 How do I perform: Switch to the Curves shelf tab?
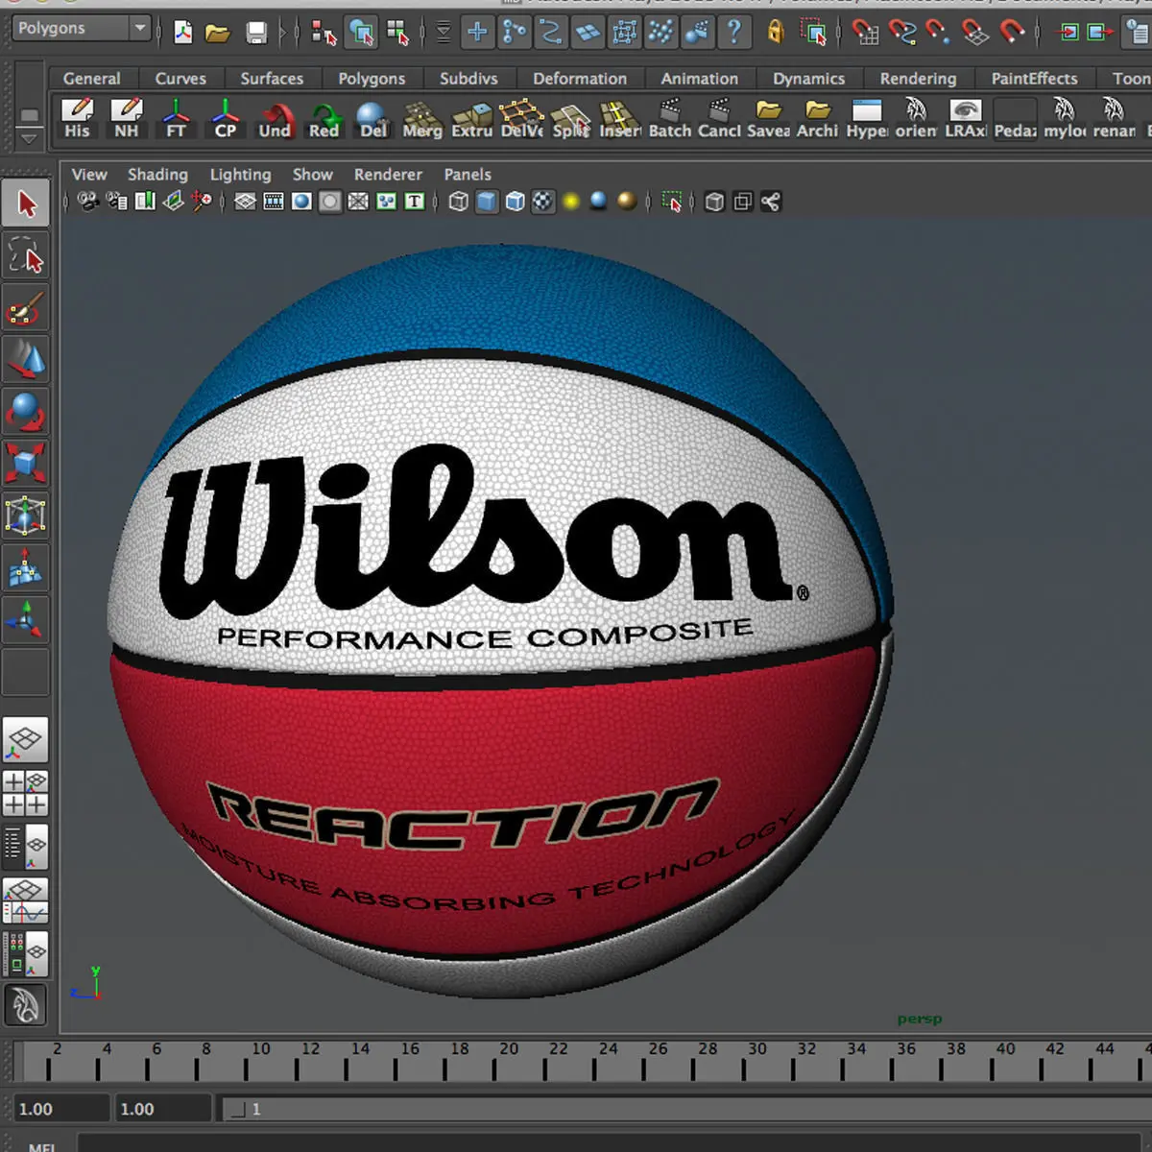[180, 79]
